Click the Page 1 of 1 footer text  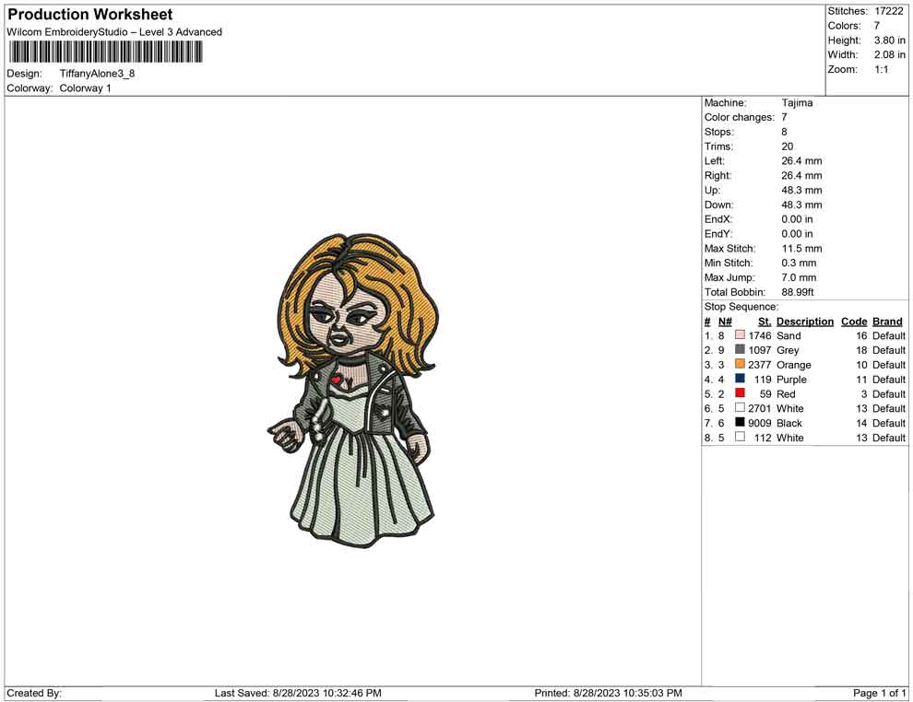pyautogui.click(x=879, y=693)
